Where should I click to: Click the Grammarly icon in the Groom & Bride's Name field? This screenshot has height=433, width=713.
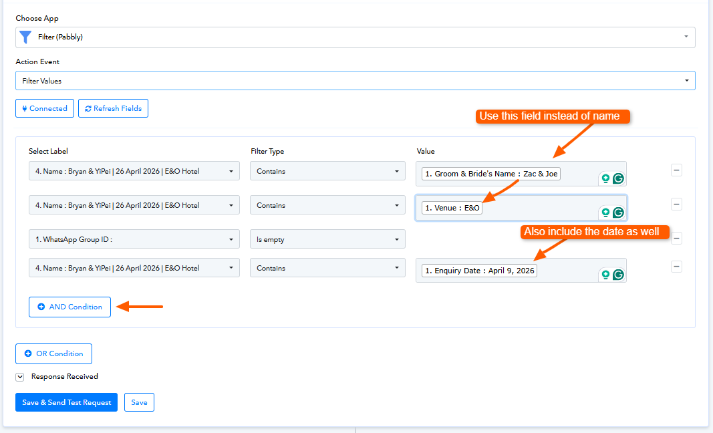coord(618,178)
